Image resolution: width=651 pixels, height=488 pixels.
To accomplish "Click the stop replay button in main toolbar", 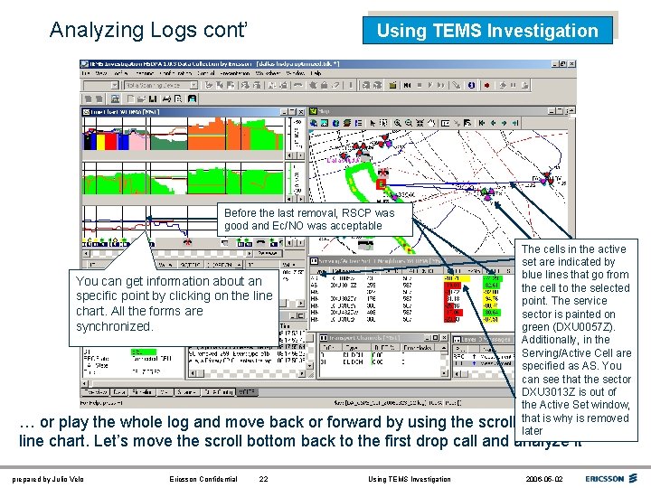I will [x=420, y=85].
